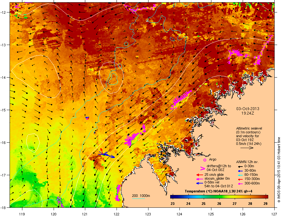
Task: Click the cyan bathymetry line under 200 1000m
Action: point(139,198)
